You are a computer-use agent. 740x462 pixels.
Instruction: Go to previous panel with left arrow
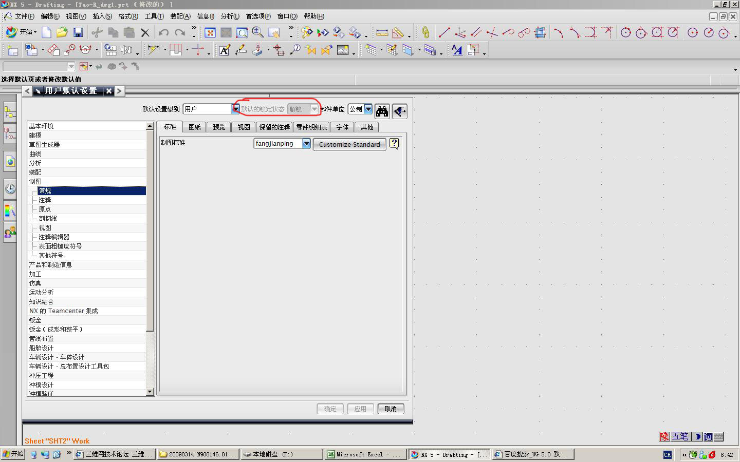click(27, 91)
